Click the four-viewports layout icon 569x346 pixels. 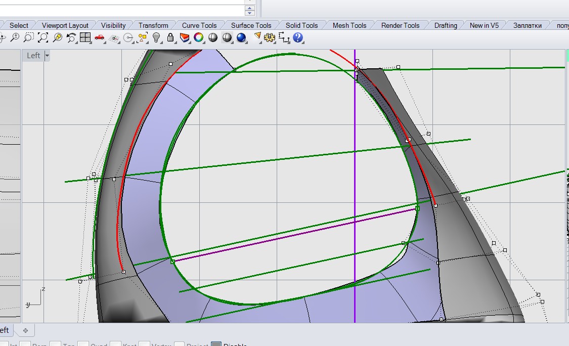point(85,37)
